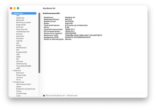156x109 pixels.
Task: Open the Apple Pay hardware entry
Action: [20, 18]
